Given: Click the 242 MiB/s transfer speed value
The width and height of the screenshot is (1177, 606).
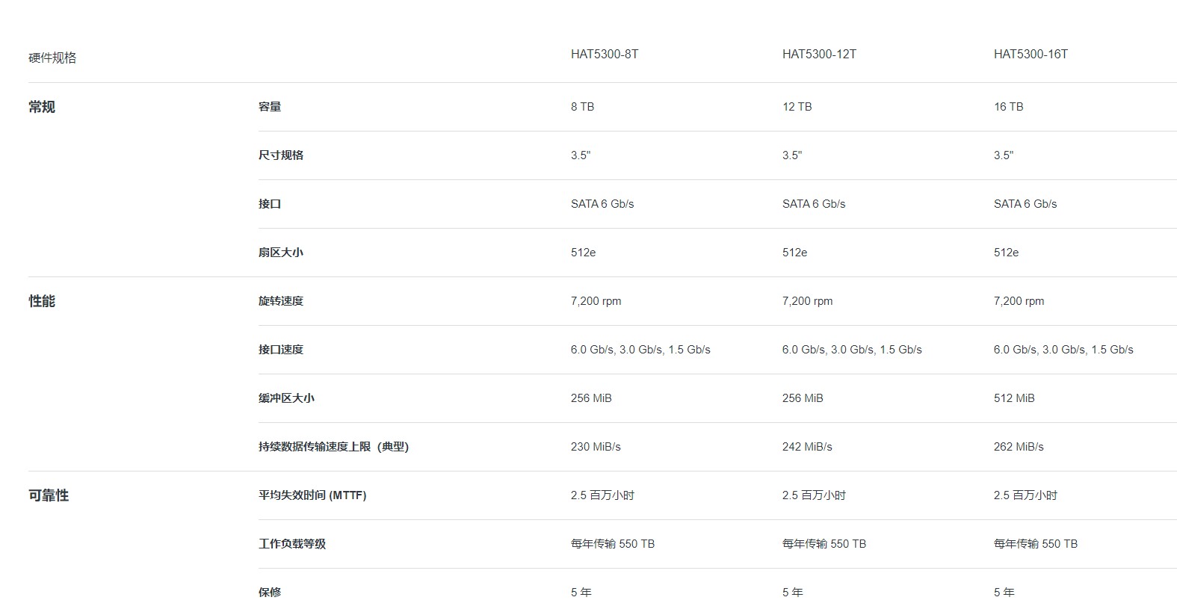Looking at the screenshot, I should pyautogui.click(x=807, y=447).
